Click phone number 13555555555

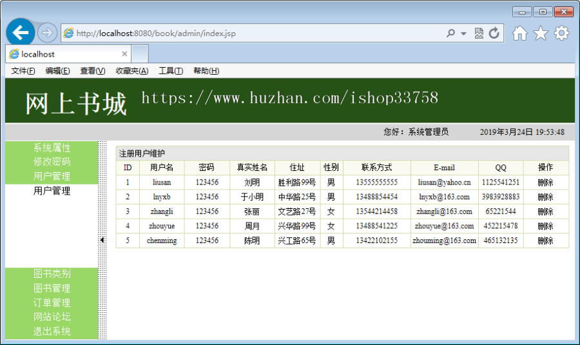[376, 182]
